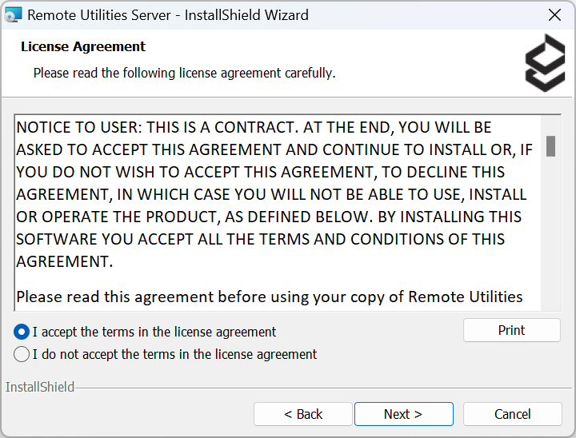
Task: Proceed by pressing the Next button
Action: click(x=403, y=414)
